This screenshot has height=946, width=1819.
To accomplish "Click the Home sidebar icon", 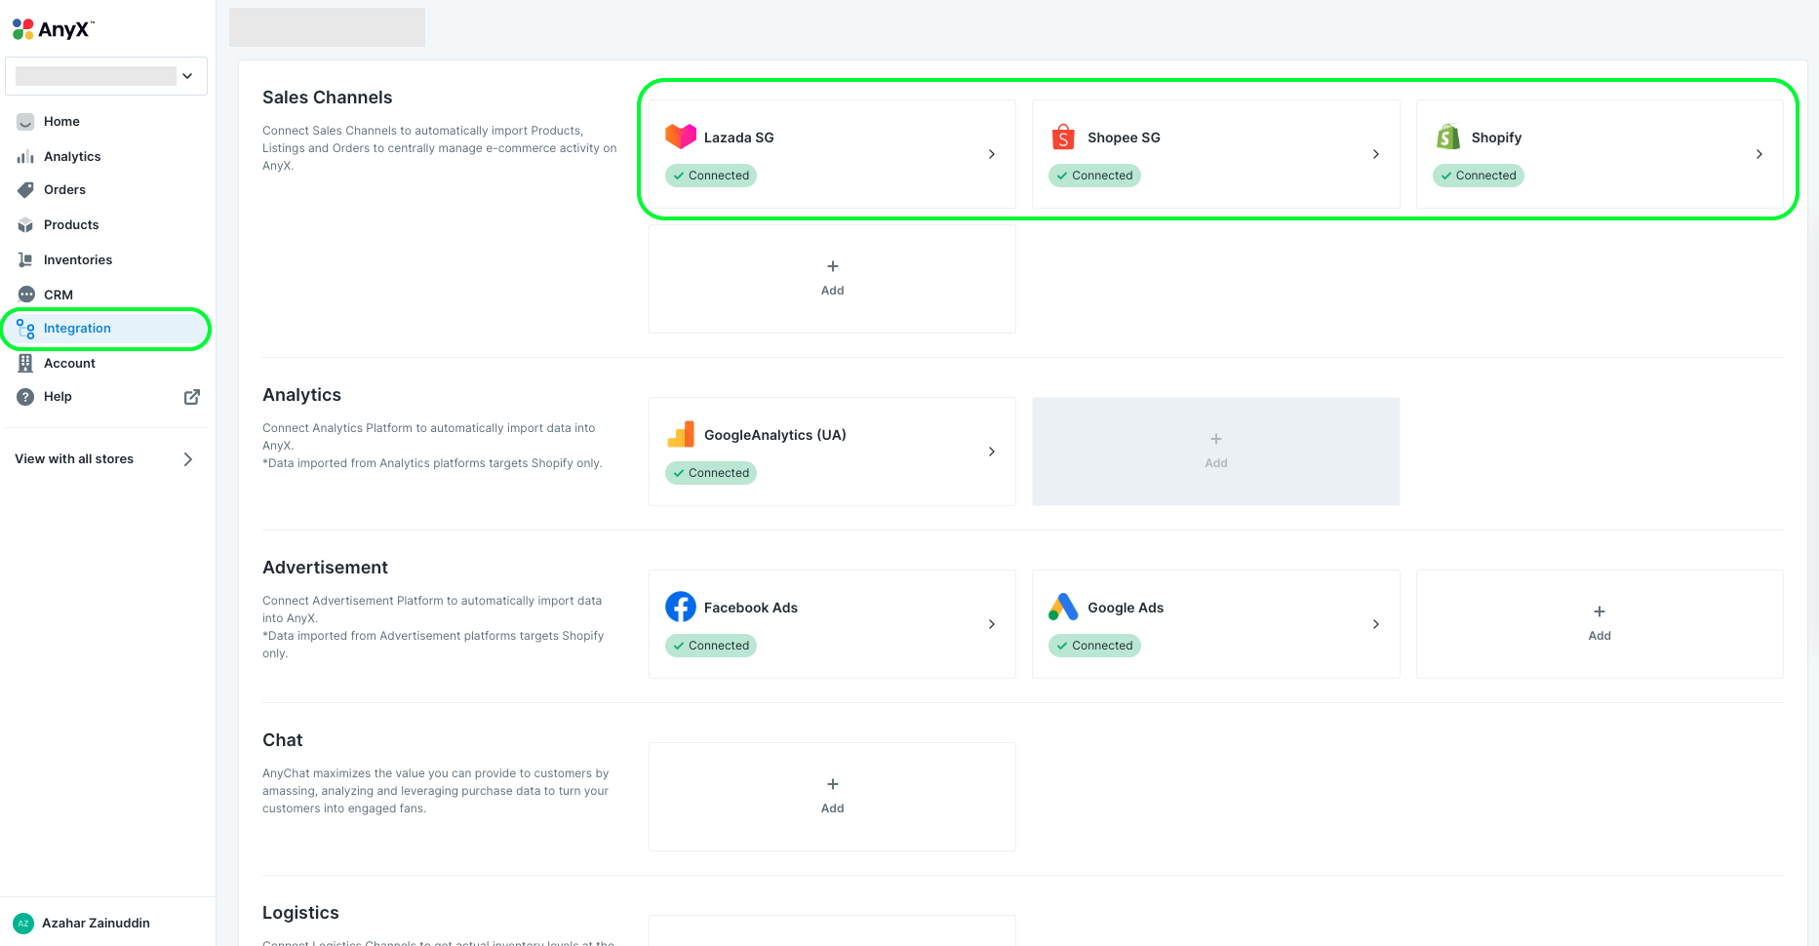I will [25, 122].
